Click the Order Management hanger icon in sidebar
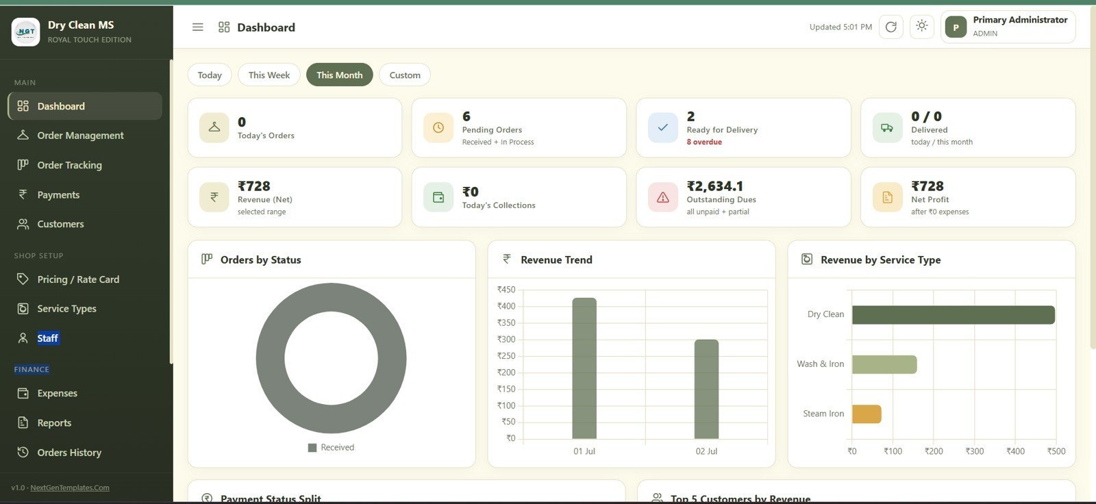1096x504 pixels. click(x=23, y=135)
